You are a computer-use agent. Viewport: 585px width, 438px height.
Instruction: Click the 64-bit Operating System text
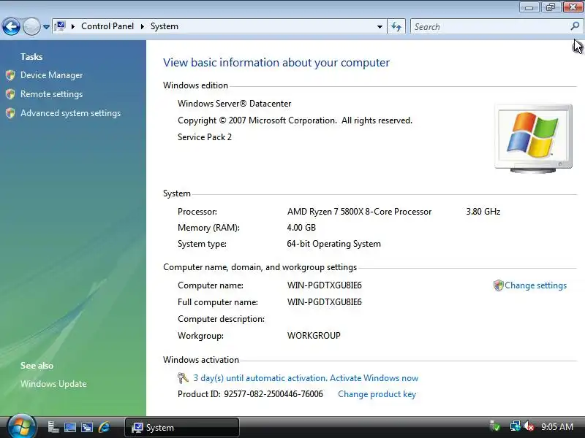click(334, 244)
